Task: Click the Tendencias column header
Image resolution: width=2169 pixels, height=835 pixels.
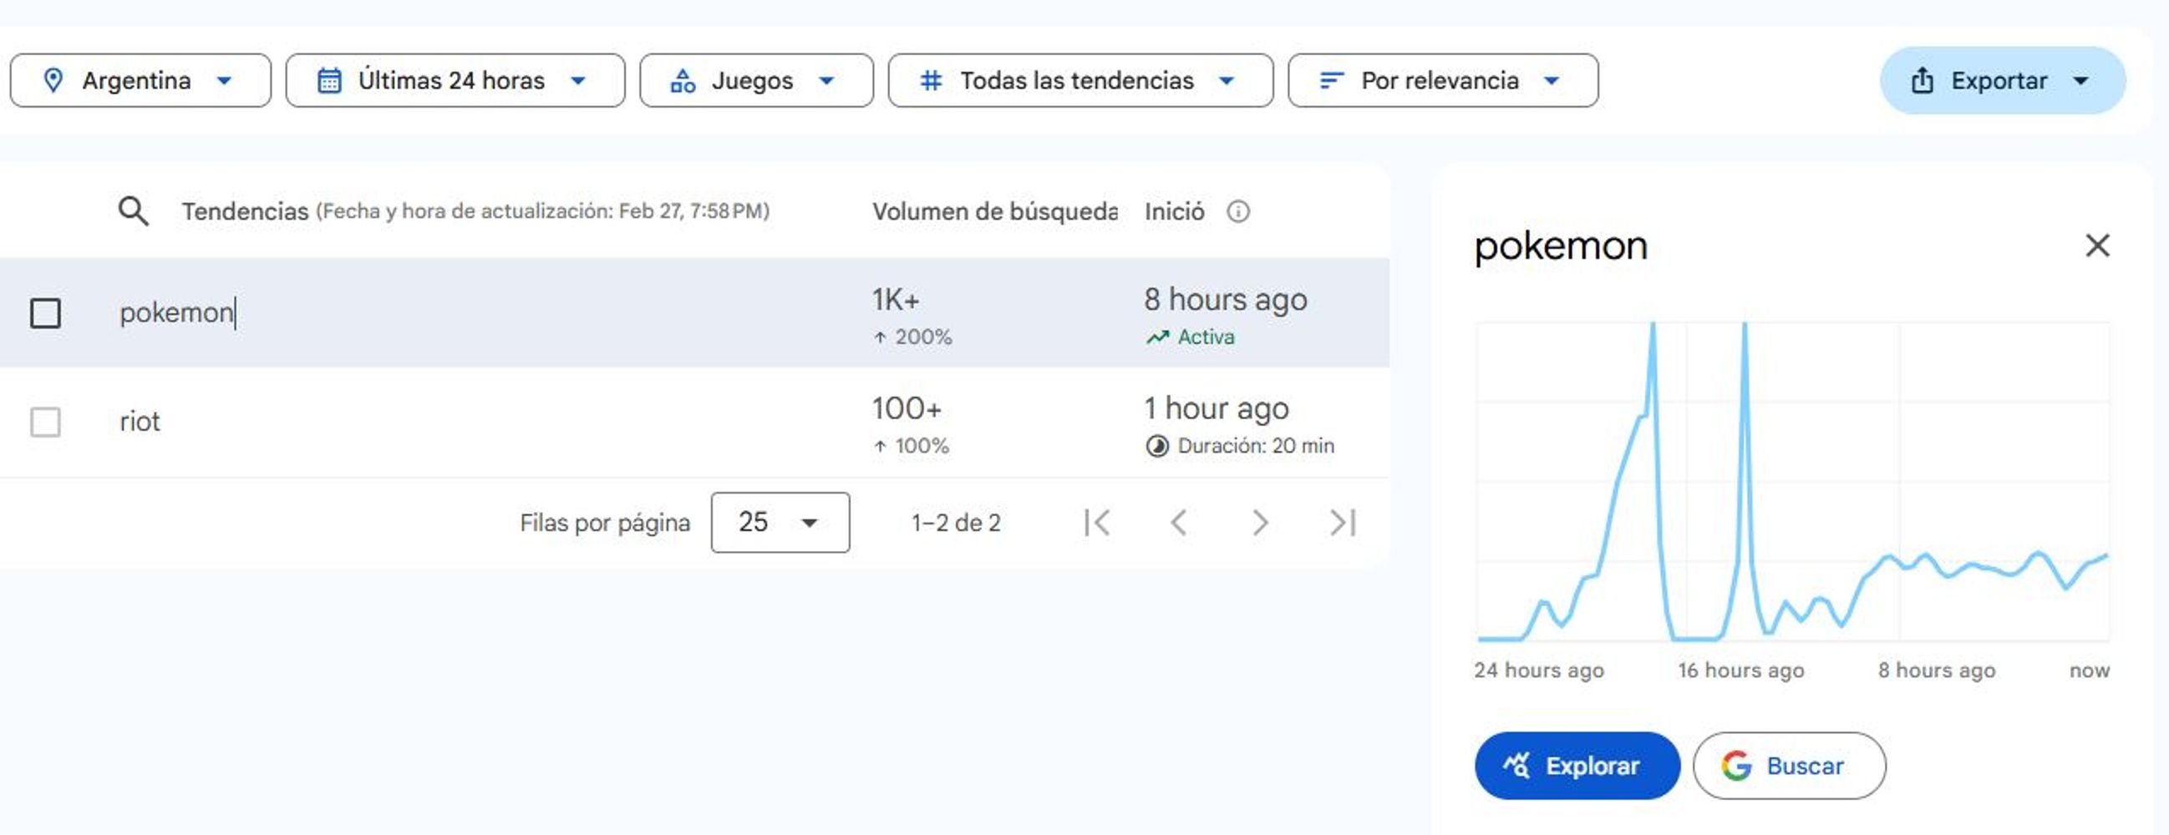Action: click(x=245, y=211)
